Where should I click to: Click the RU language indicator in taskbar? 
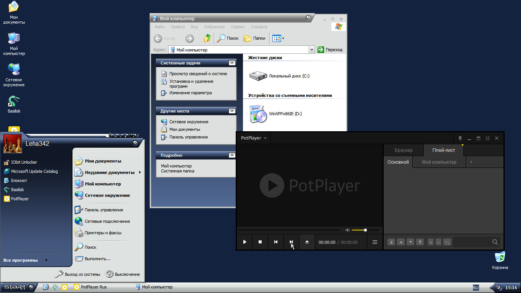(x=476, y=288)
